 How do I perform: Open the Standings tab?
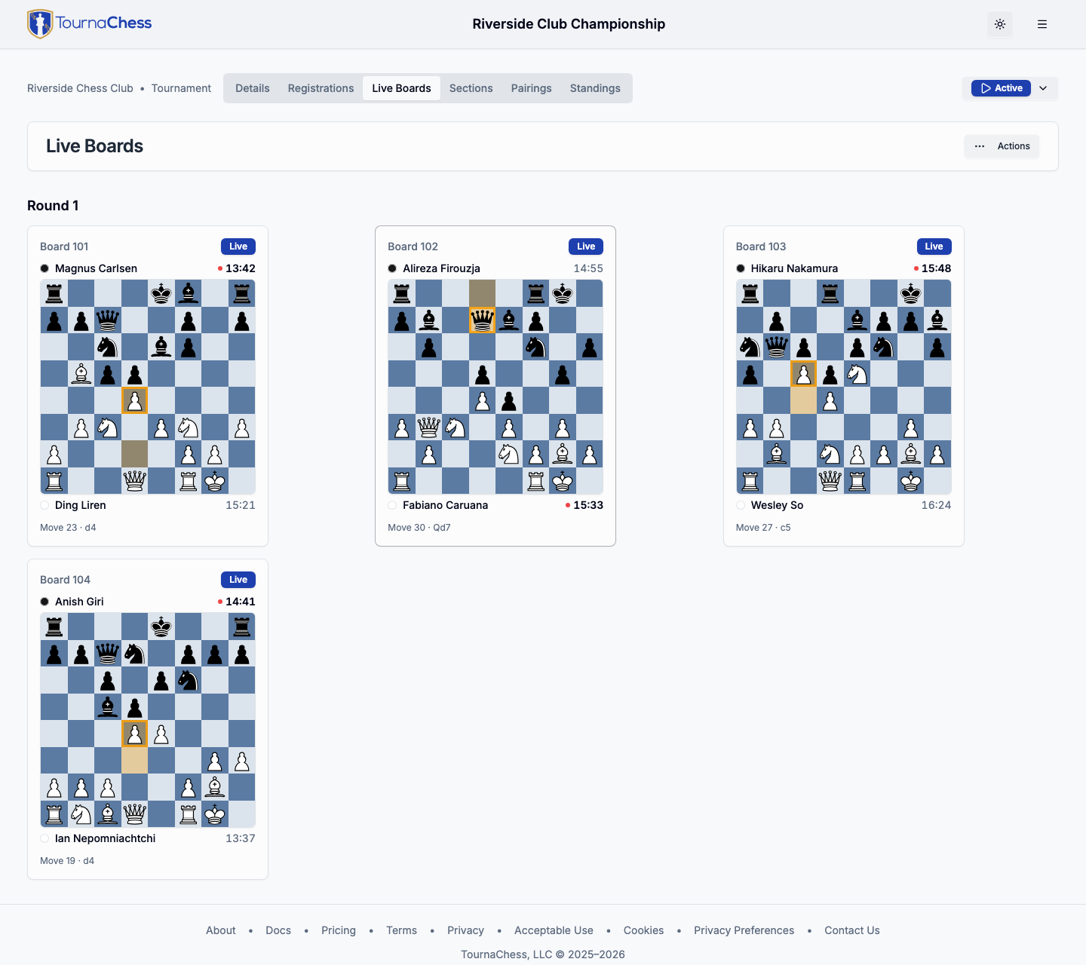[595, 88]
